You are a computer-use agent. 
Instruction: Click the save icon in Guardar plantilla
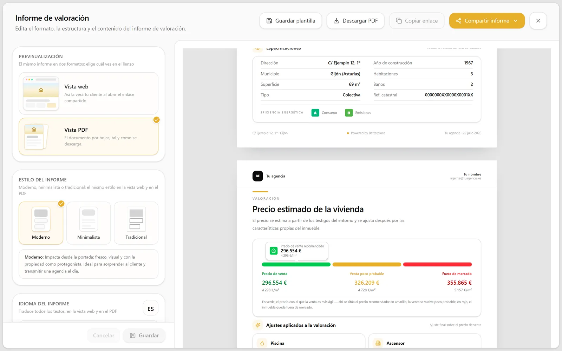pyautogui.click(x=269, y=21)
